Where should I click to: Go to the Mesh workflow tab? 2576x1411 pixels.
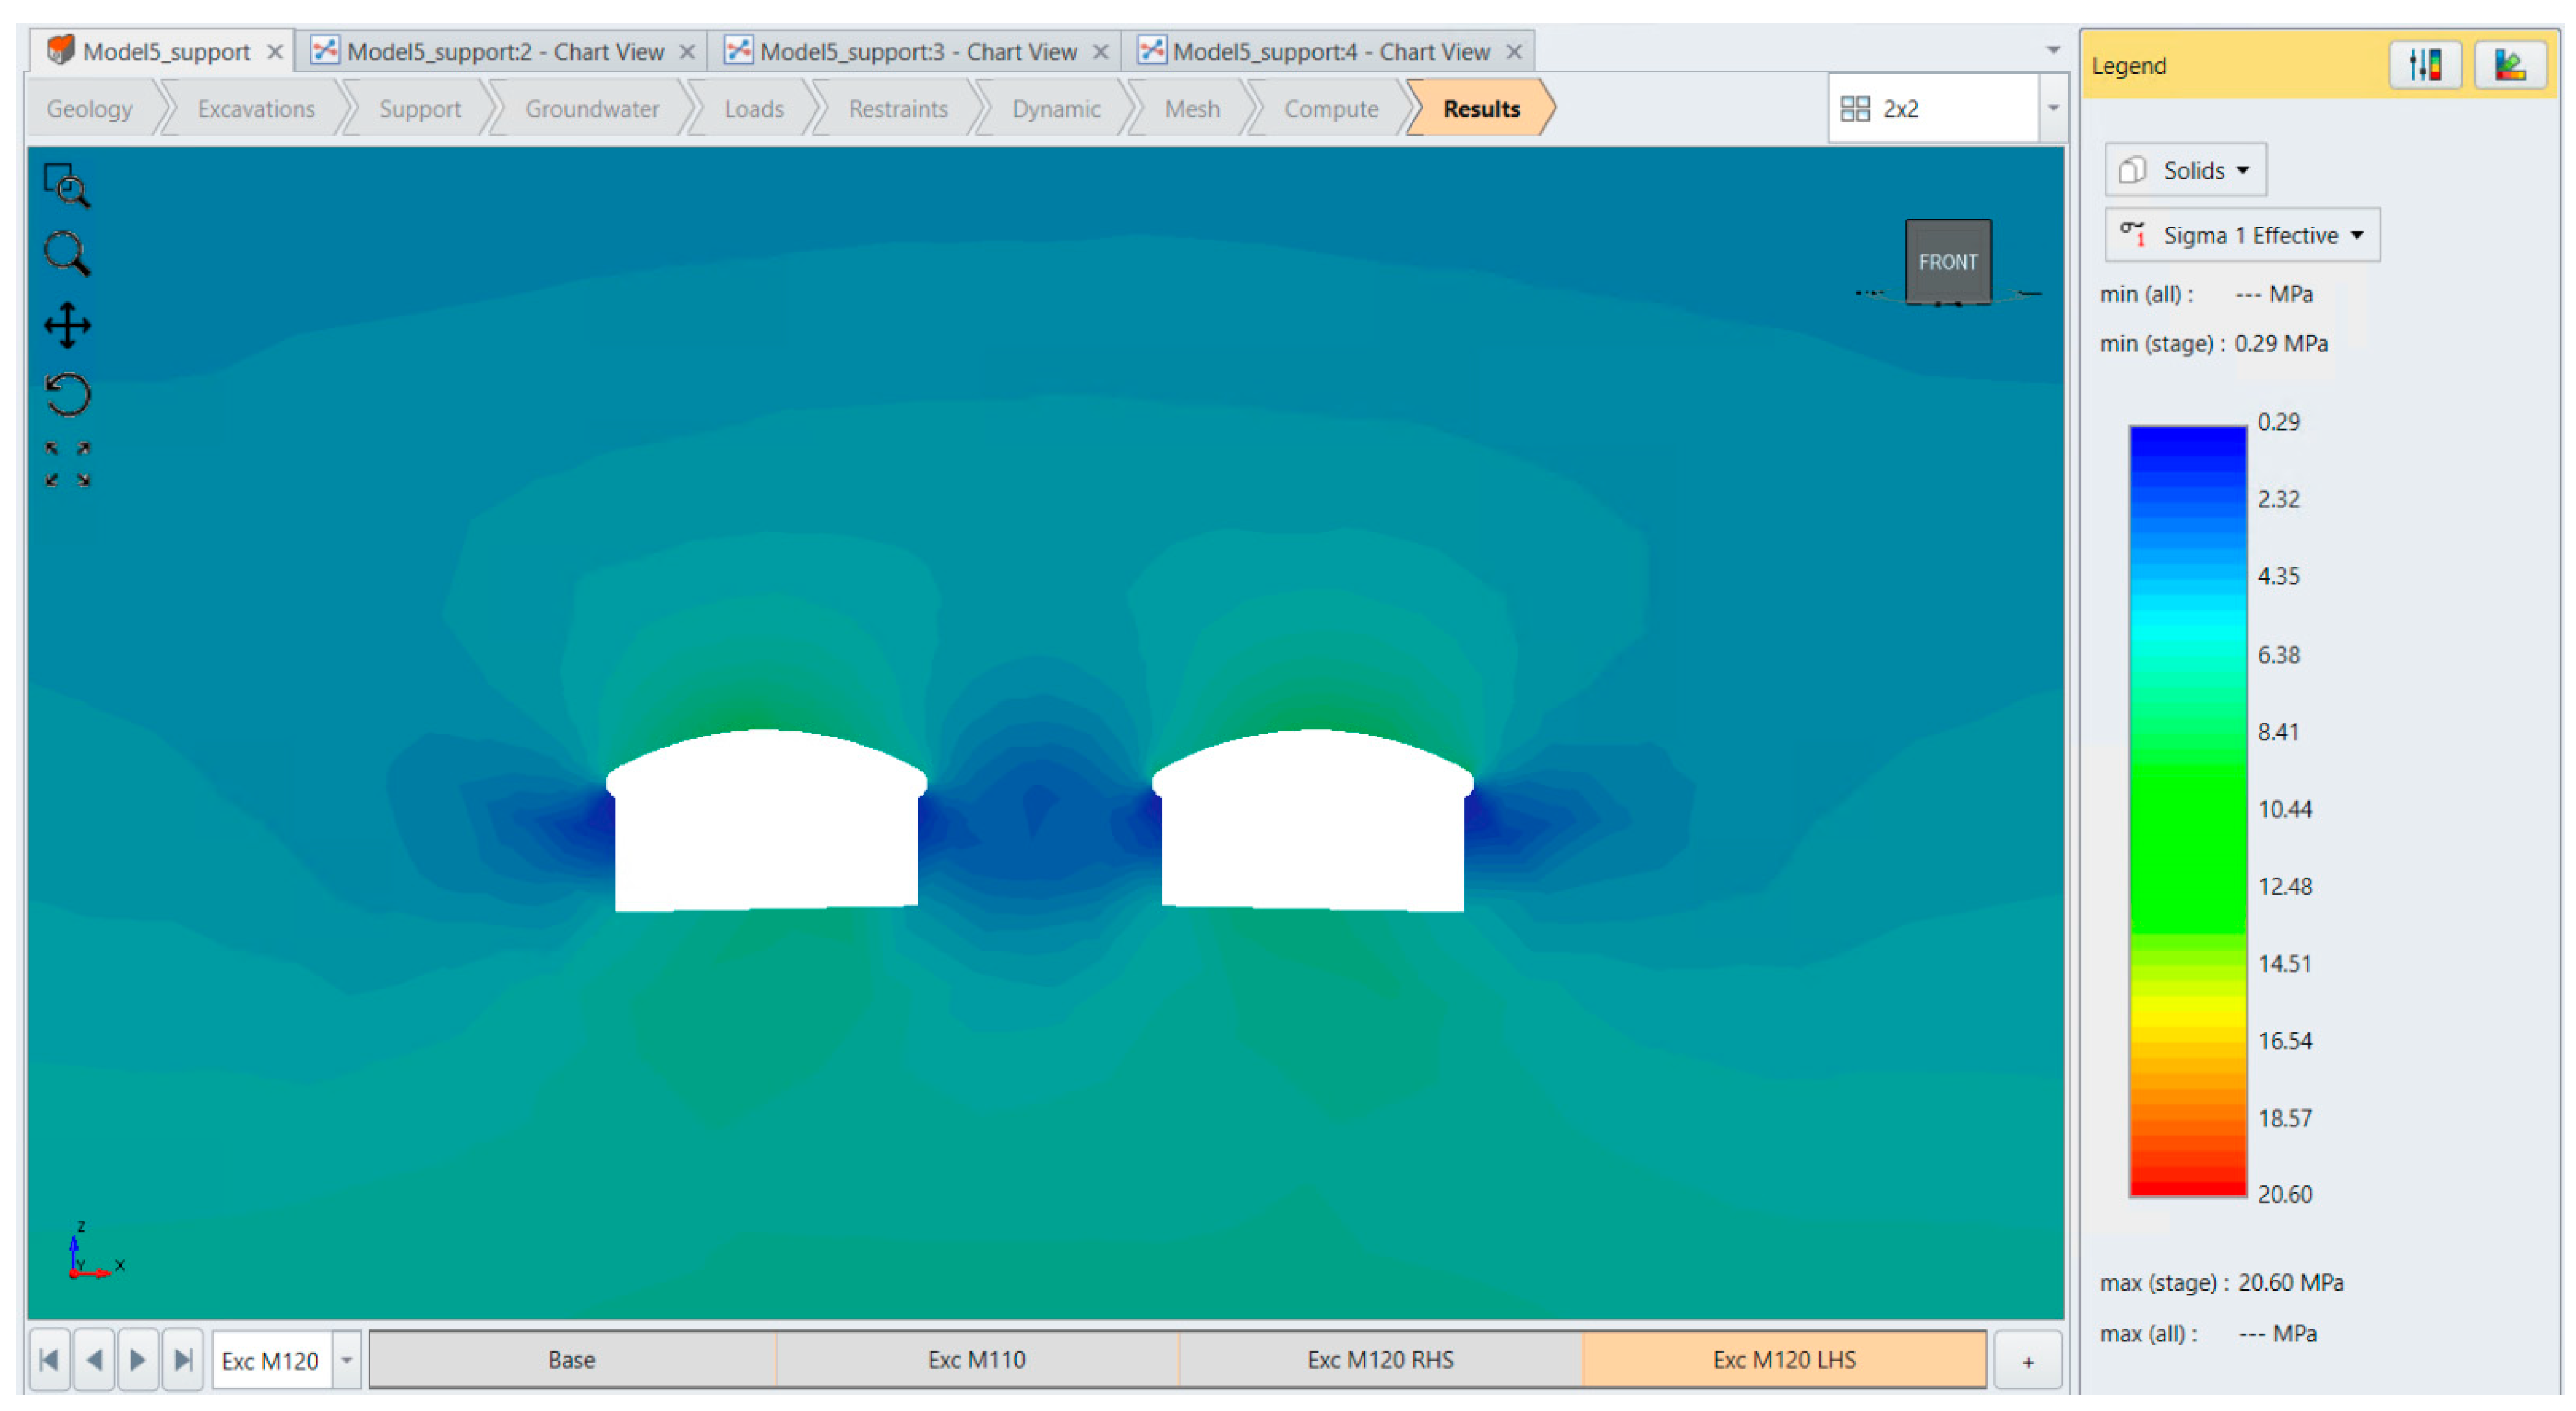pos(1191,108)
